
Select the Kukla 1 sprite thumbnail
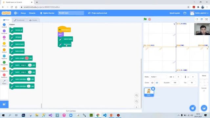[x=149, y=92]
